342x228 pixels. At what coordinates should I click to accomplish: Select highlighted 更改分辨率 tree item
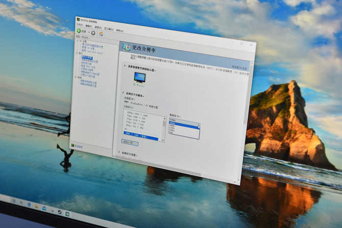[87, 58]
